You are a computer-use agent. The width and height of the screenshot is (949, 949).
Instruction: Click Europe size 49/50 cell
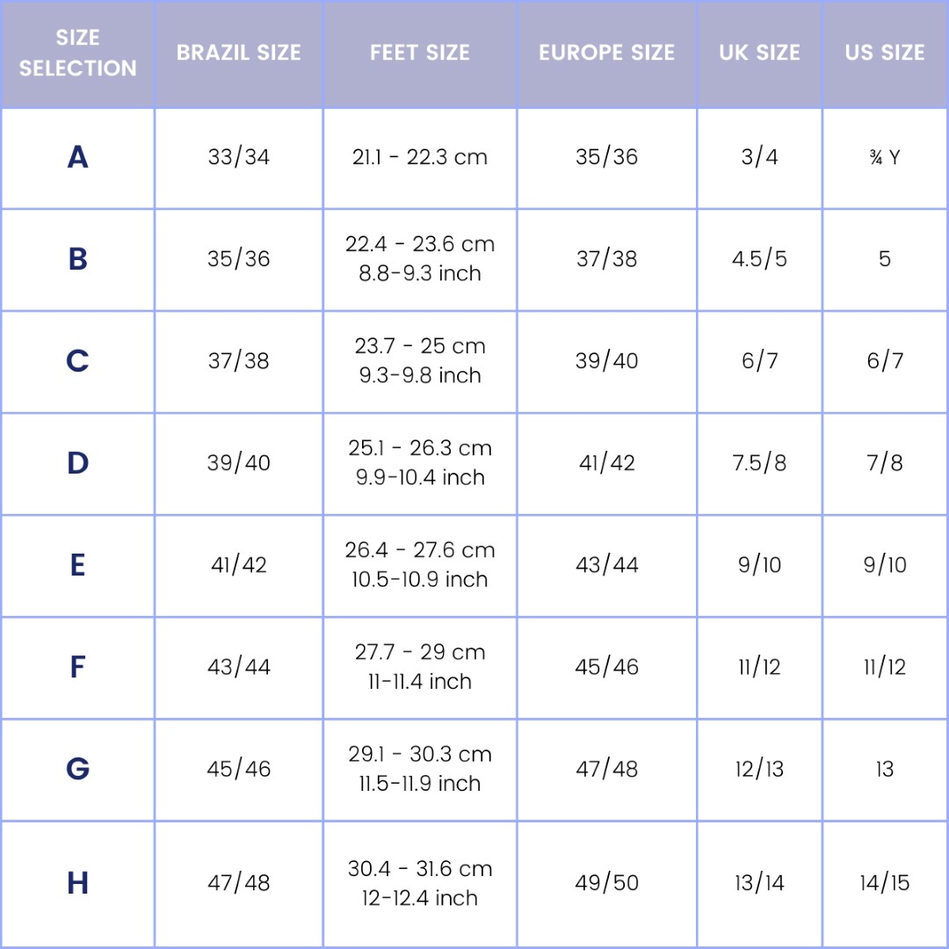click(606, 882)
